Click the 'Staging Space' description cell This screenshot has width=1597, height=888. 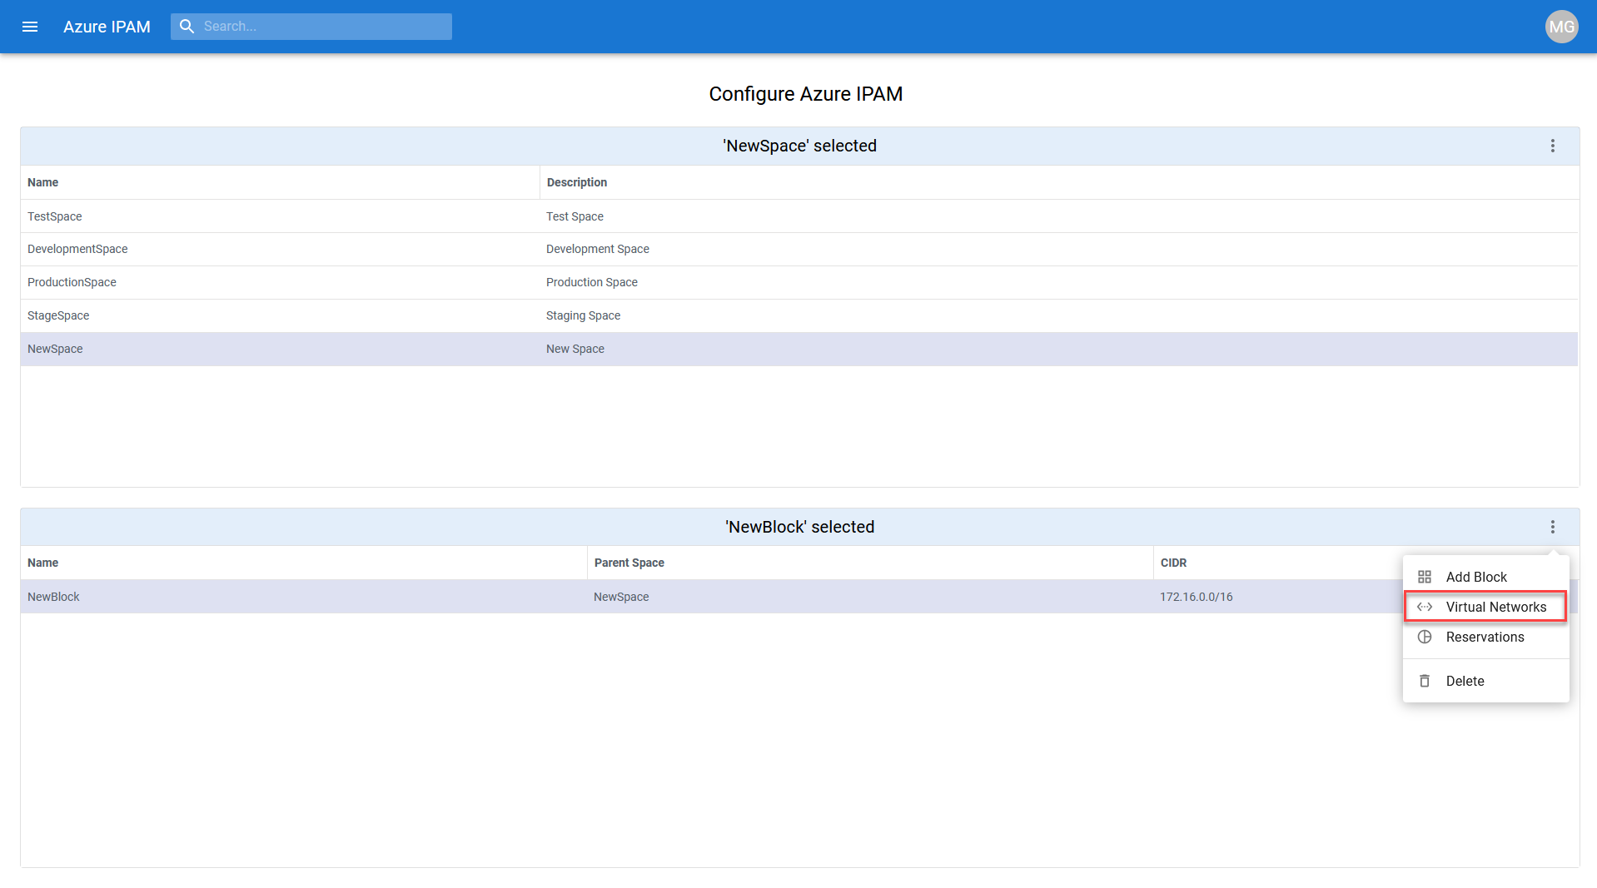tap(1058, 316)
